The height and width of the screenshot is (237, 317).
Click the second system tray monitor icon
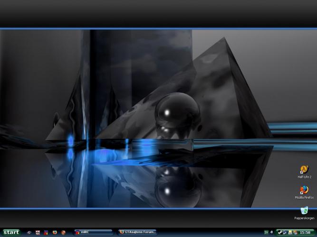click(285, 232)
